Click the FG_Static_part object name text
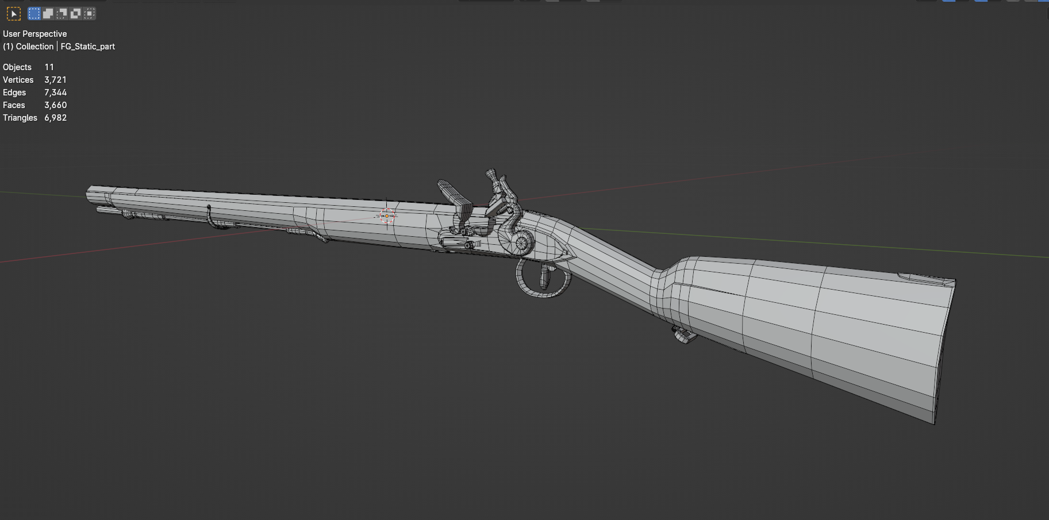This screenshot has width=1049, height=520. 87,47
